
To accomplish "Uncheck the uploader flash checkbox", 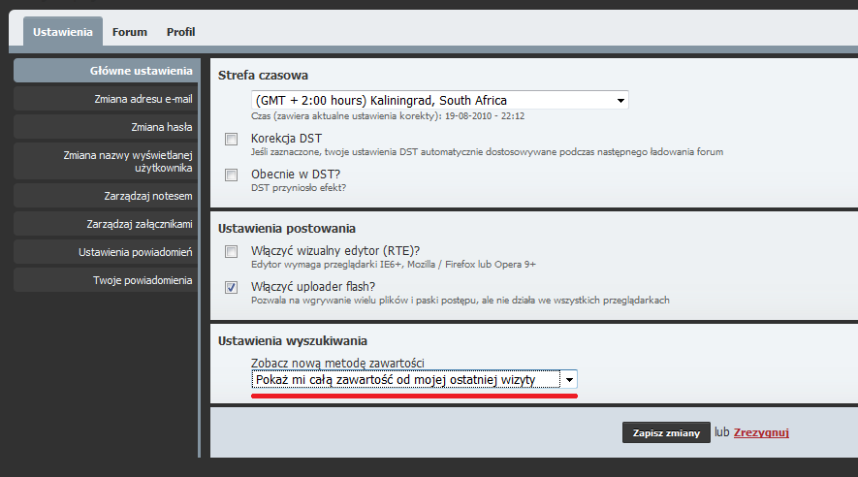I will (x=232, y=287).
